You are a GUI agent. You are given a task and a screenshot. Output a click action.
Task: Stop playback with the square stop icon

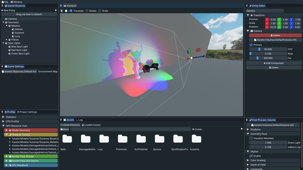pyautogui.click(x=66, y=11)
